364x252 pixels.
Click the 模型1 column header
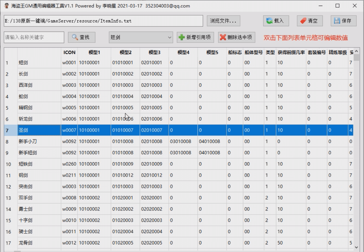(94, 52)
